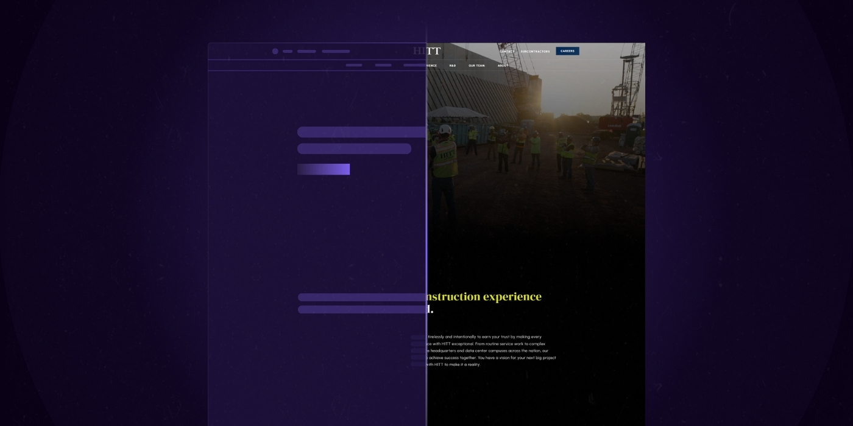Toggle the SUBCONTRACTORS header link
The width and height of the screenshot is (853, 426).
535,51
